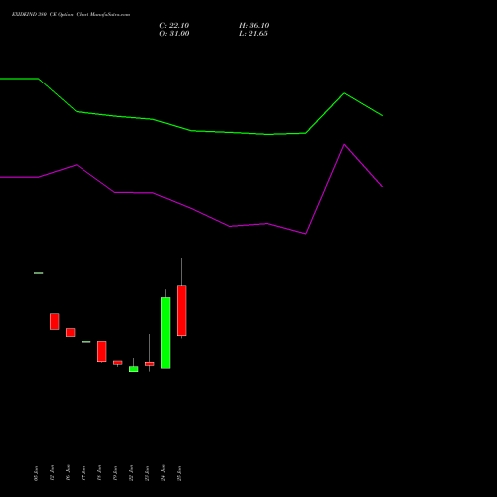Click the opening price value O: 31.00
497x497 pixels.
coord(174,34)
